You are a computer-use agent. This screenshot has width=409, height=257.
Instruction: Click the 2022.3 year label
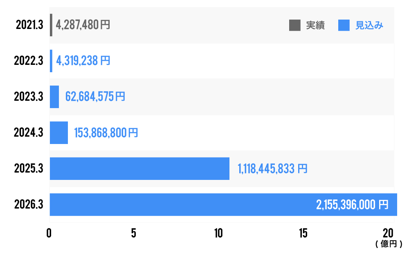pos(29,61)
